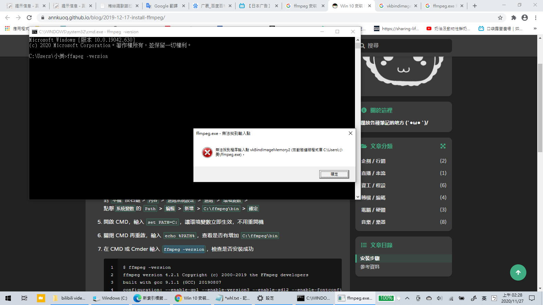The image size is (543, 305).
Task: Click the volume speaker icon in the tray
Action: click(x=440, y=298)
